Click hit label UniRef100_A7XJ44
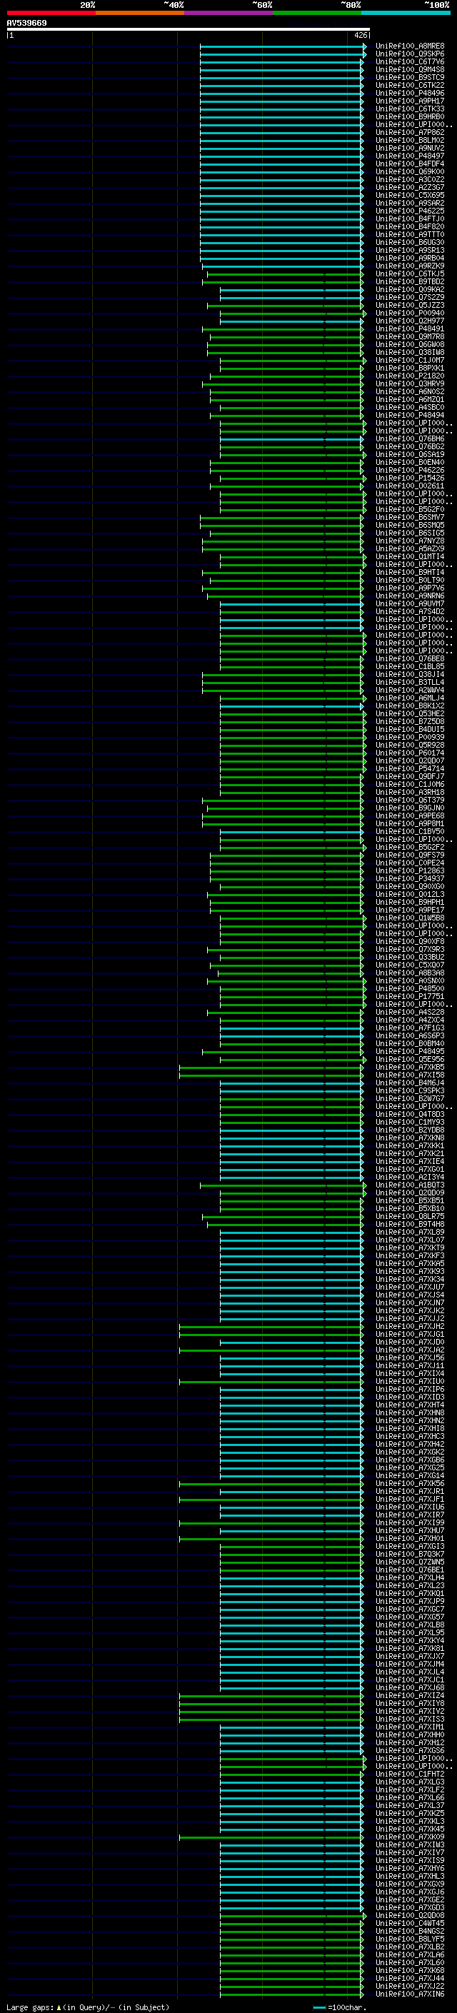 pyautogui.click(x=410, y=1979)
